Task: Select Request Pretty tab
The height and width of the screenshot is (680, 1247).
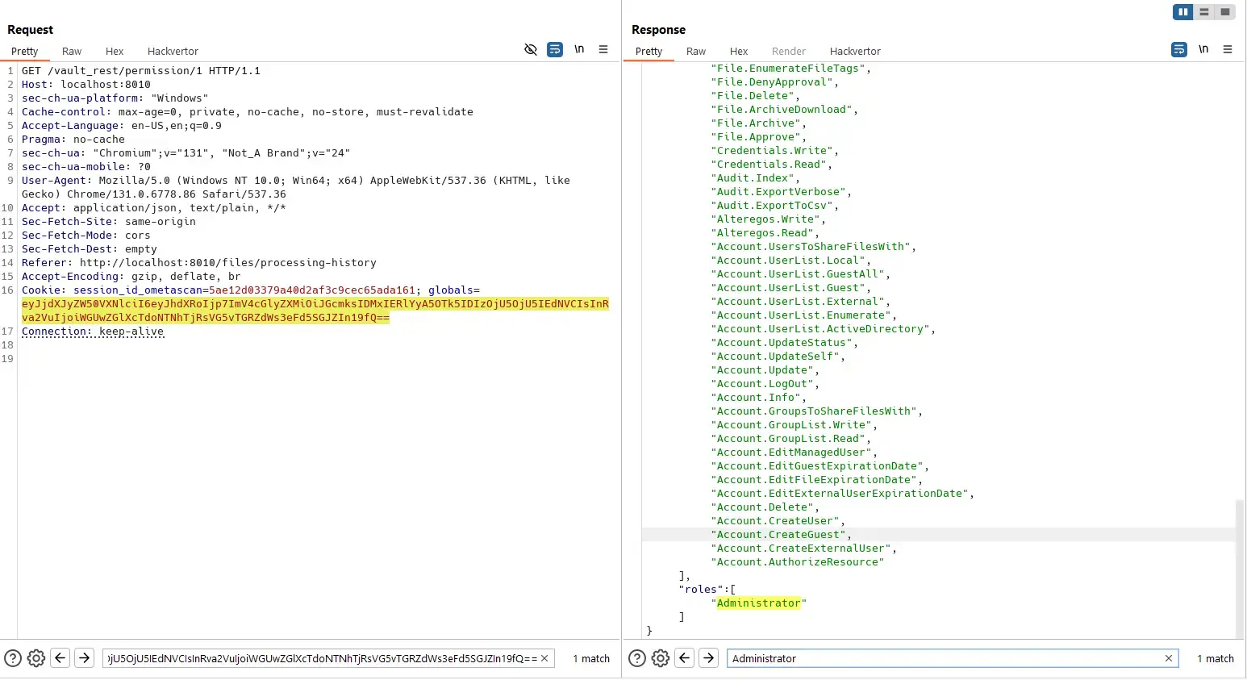Action: pos(25,51)
